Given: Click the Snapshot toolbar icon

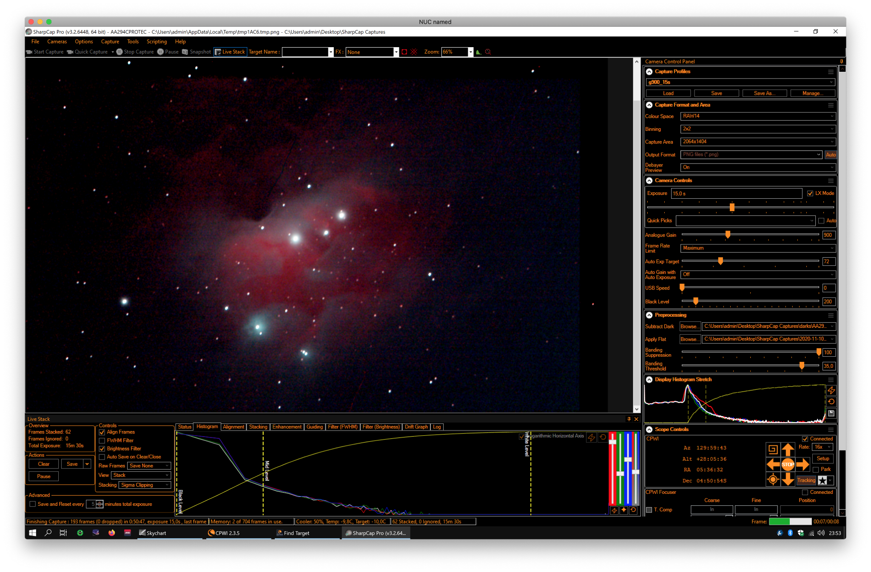Looking at the screenshot, I should tap(185, 52).
